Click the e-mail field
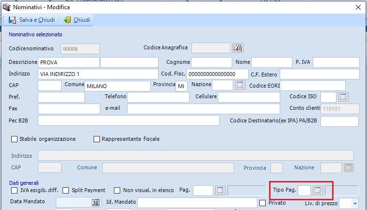Image resolution: width=367 pixels, height=210 pixels. point(204,109)
